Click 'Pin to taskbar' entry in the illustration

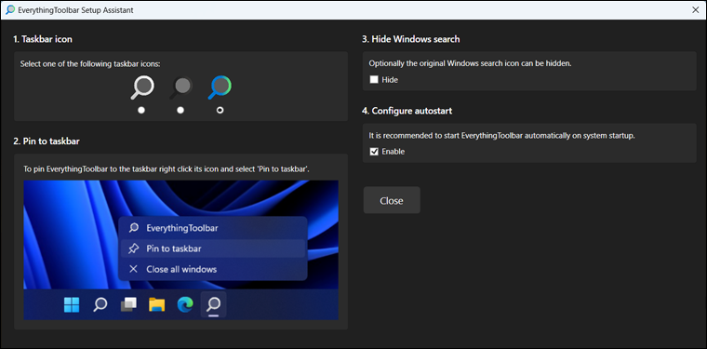212,248
